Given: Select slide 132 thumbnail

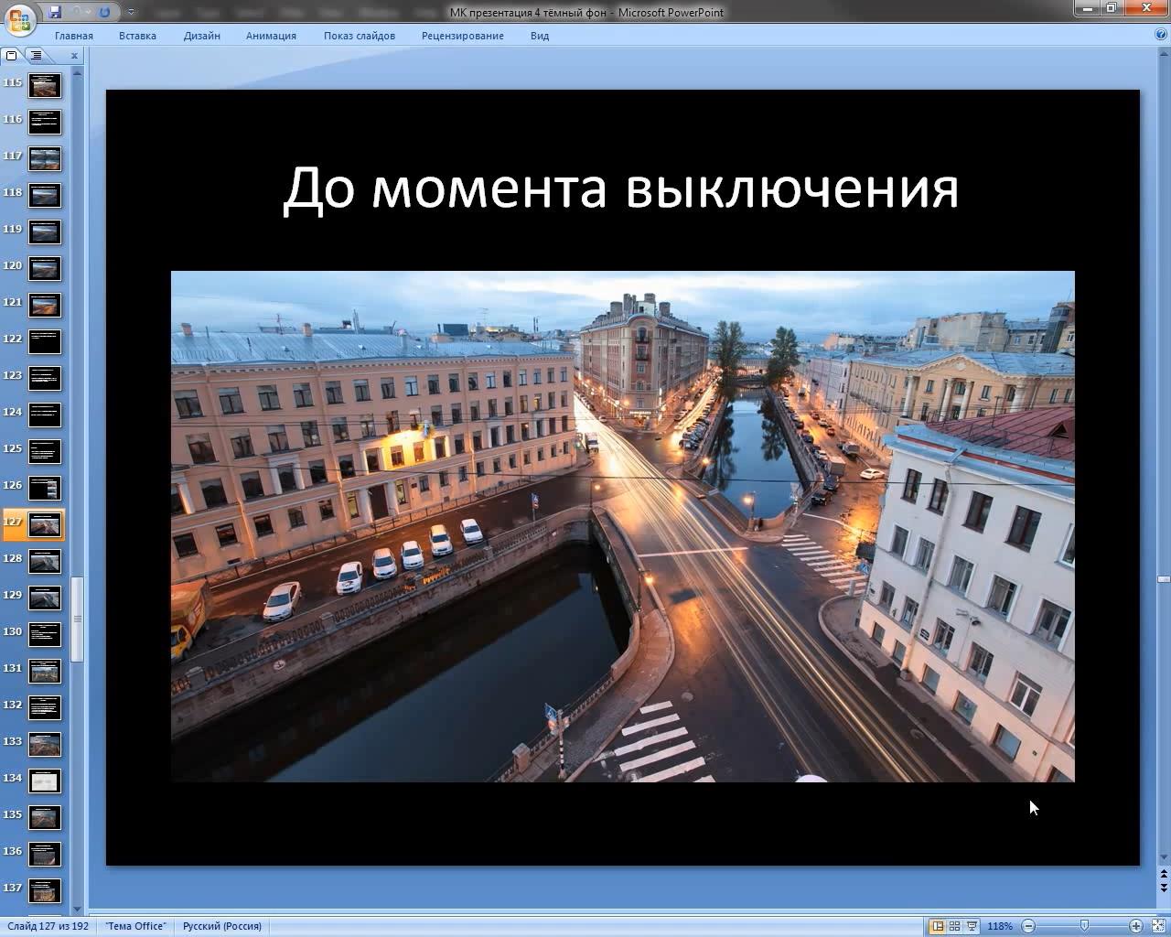Looking at the screenshot, I should point(45,707).
